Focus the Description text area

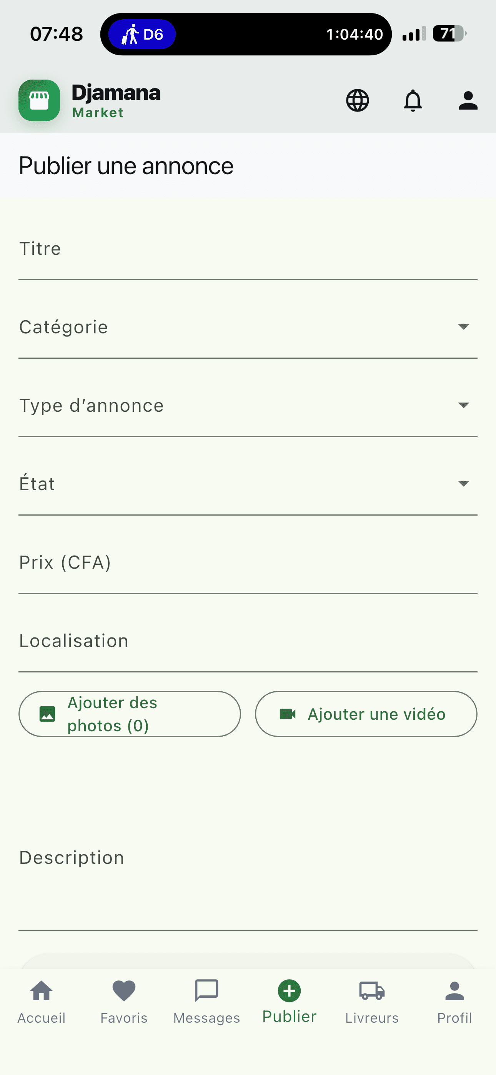pyautogui.click(x=248, y=858)
